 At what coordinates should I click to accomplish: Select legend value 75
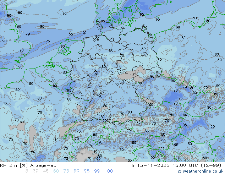click(66, 171)
